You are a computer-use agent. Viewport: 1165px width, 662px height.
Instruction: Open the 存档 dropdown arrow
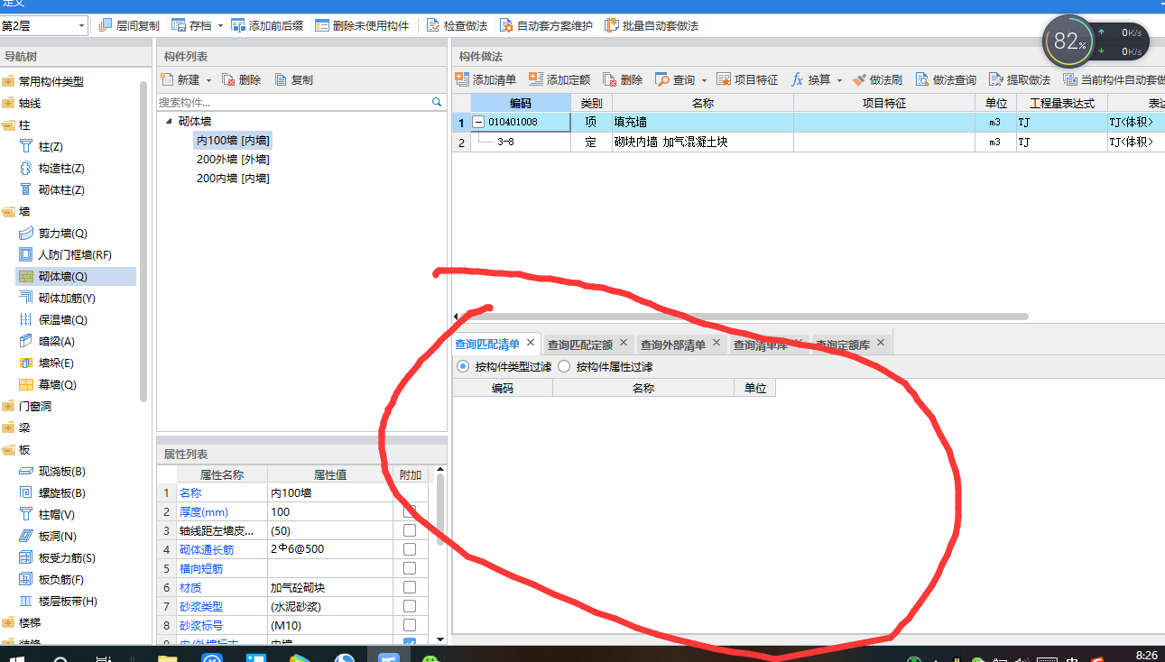[x=220, y=26]
